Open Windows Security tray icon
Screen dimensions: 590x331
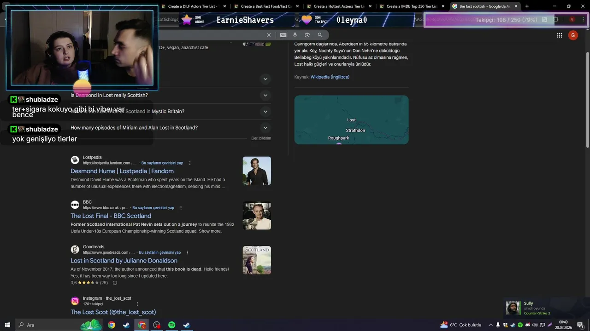(x=506, y=325)
